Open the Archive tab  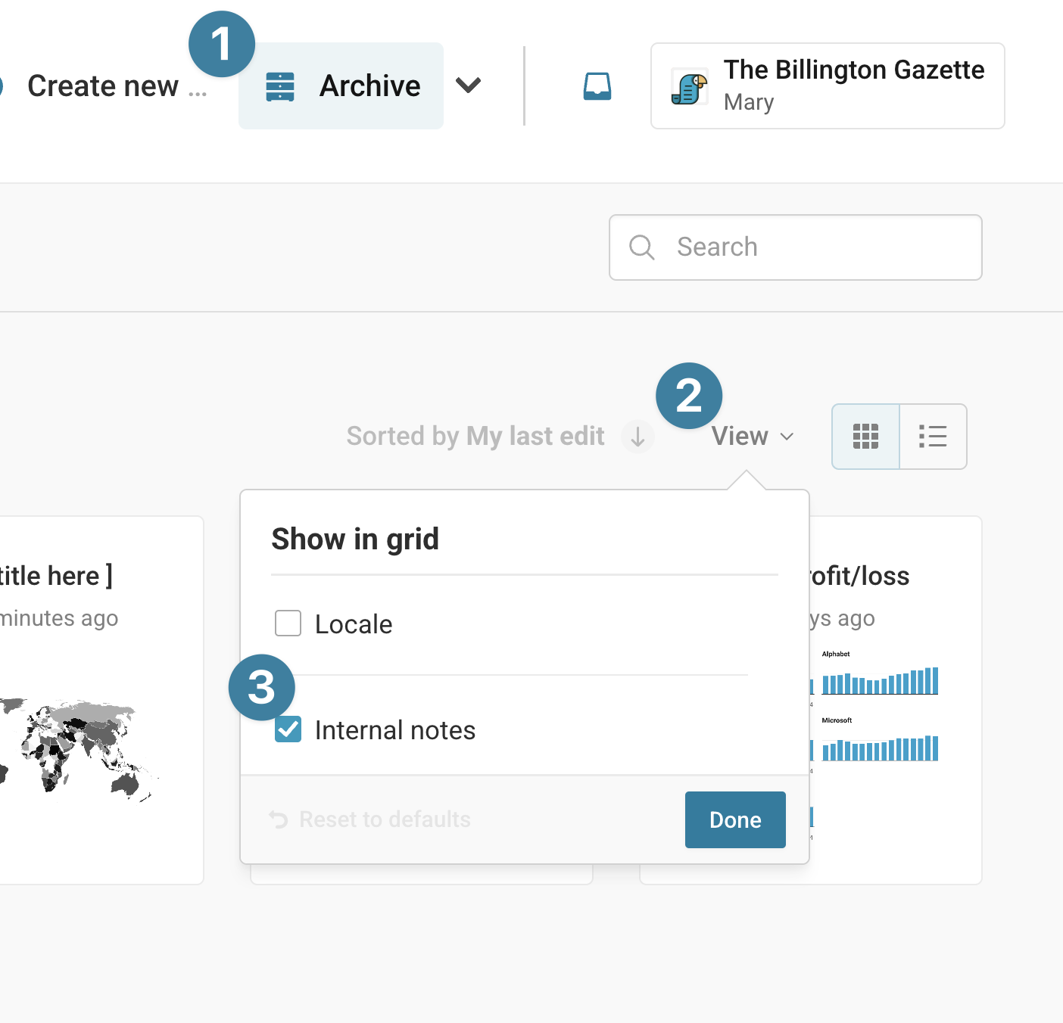pyautogui.click(x=341, y=86)
